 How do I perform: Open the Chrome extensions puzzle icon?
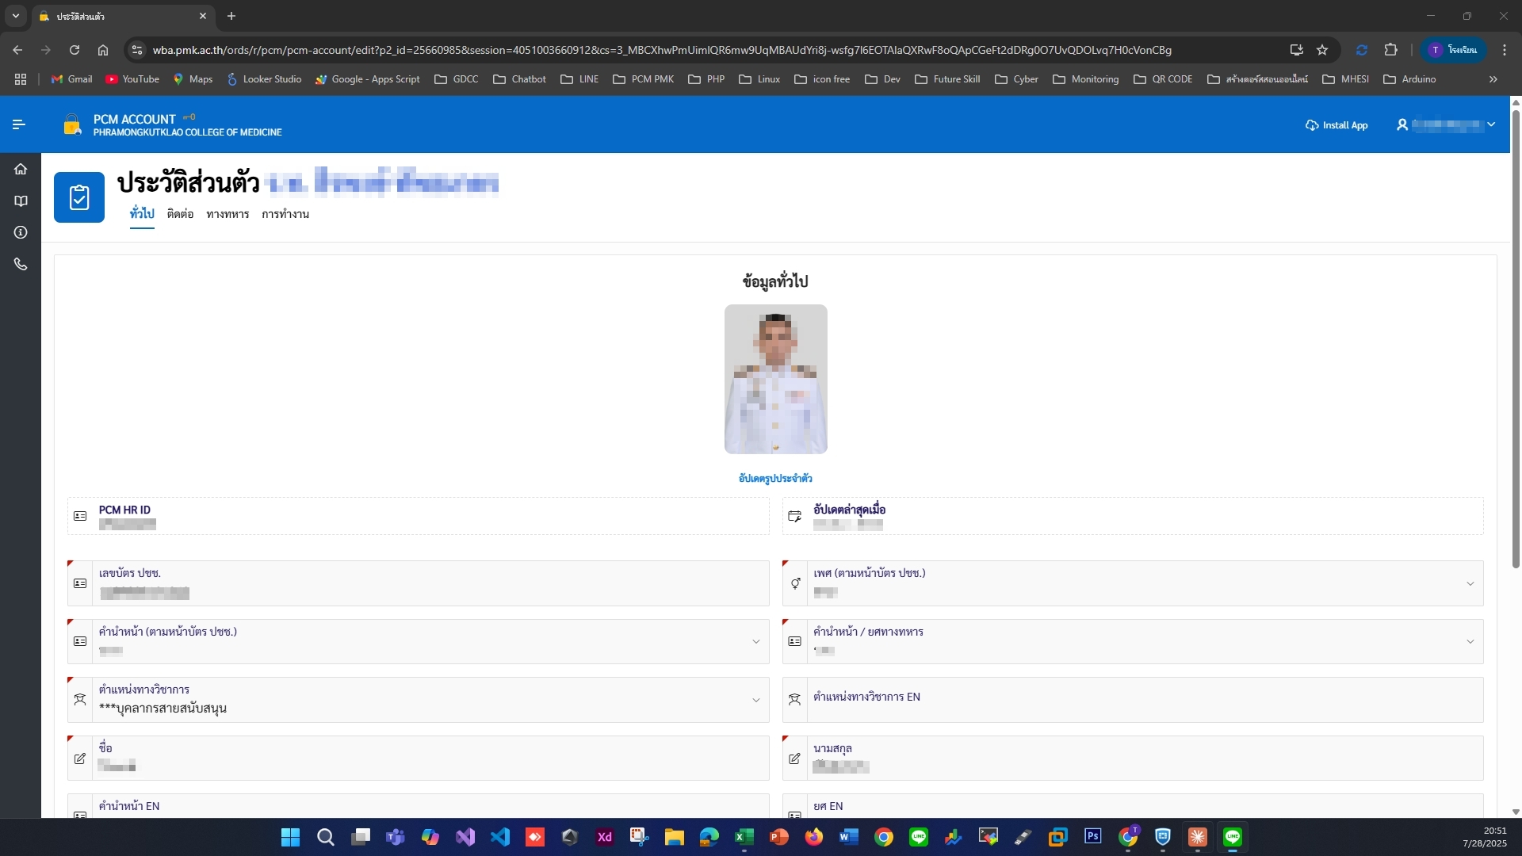pos(1390,50)
